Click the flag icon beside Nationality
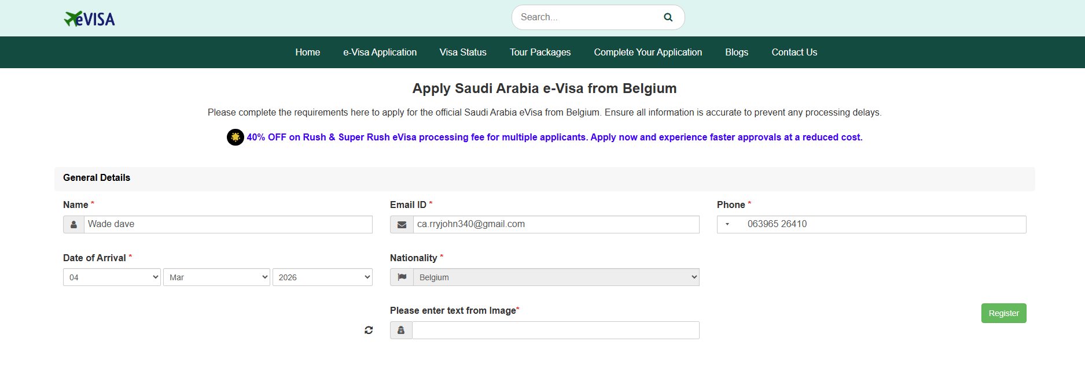Image resolution: width=1085 pixels, height=375 pixels. pyautogui.click(x=402, y=277)
